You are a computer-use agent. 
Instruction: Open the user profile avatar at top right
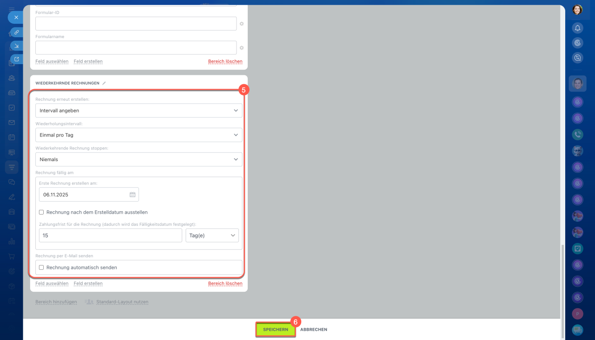click(577, 10)
